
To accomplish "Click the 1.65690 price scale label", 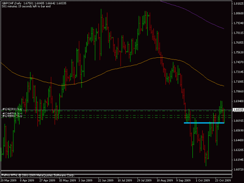I will [239, 130].
